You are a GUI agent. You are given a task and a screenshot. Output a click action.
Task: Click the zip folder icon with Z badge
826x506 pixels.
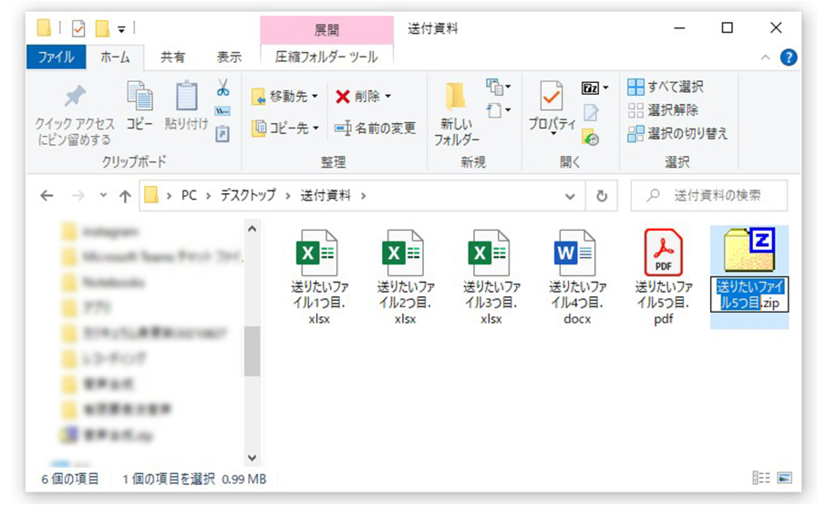click(x=749, y=250)
